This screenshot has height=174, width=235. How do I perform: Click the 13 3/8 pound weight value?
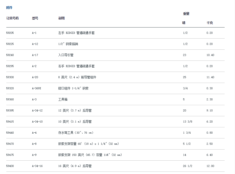pos(187,122)
